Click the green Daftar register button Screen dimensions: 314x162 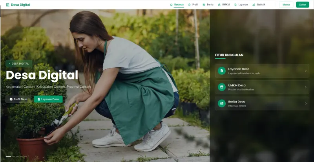(303, 5)
